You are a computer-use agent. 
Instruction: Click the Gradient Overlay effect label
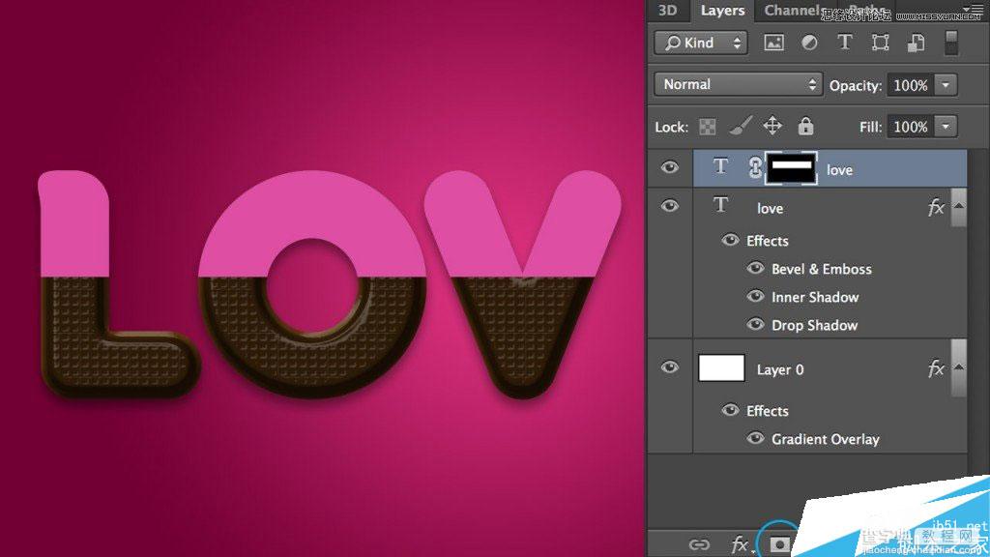coord(826,439)
